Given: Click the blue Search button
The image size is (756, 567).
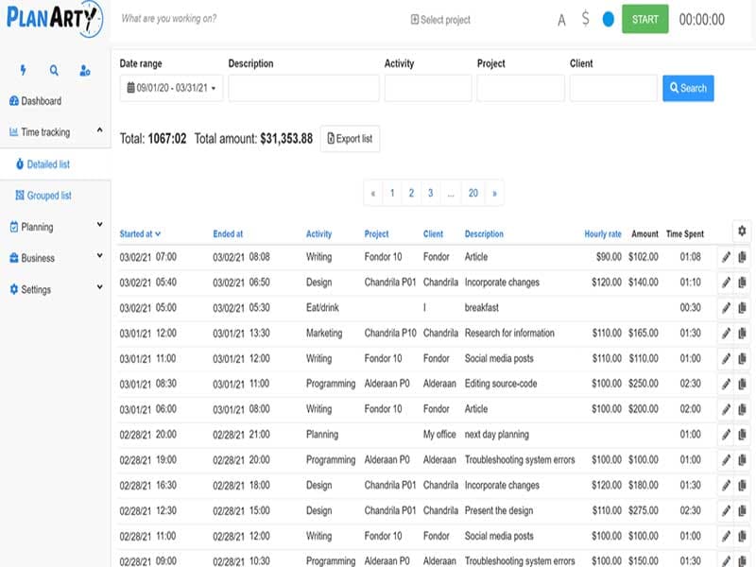Looking at the screenshot, I should (x=688, y=88).
